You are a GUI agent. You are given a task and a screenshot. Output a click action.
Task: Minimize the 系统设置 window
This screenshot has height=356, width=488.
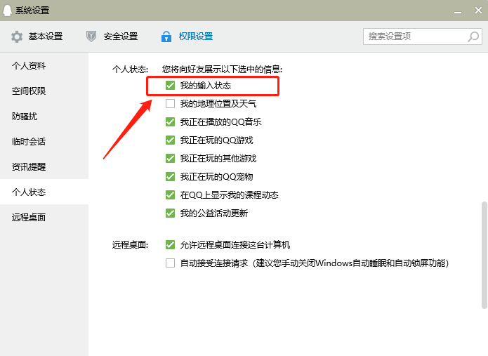[x=458, y=11]
